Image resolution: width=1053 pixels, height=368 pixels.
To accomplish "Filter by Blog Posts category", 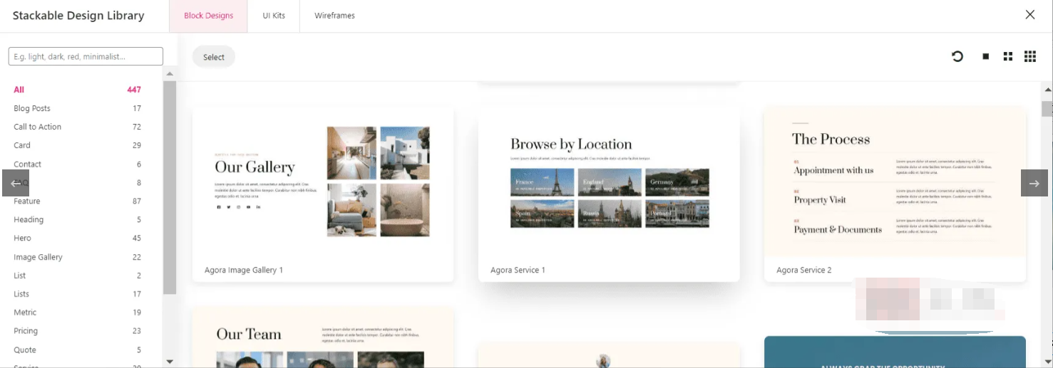I will [x=77, y=108].
